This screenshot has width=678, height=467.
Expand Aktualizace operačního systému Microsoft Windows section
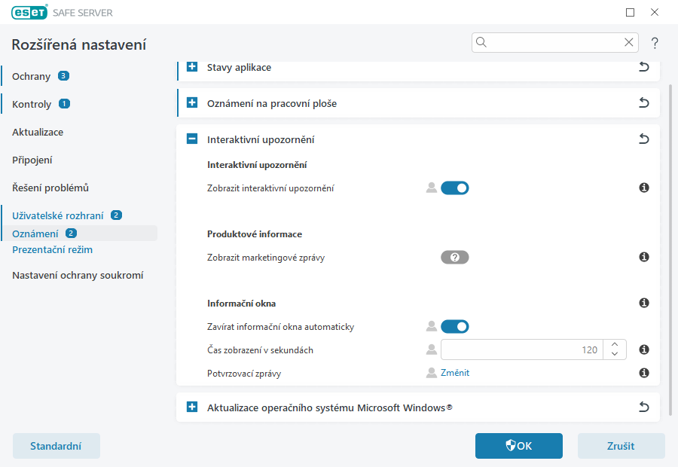tap(192, 407)
